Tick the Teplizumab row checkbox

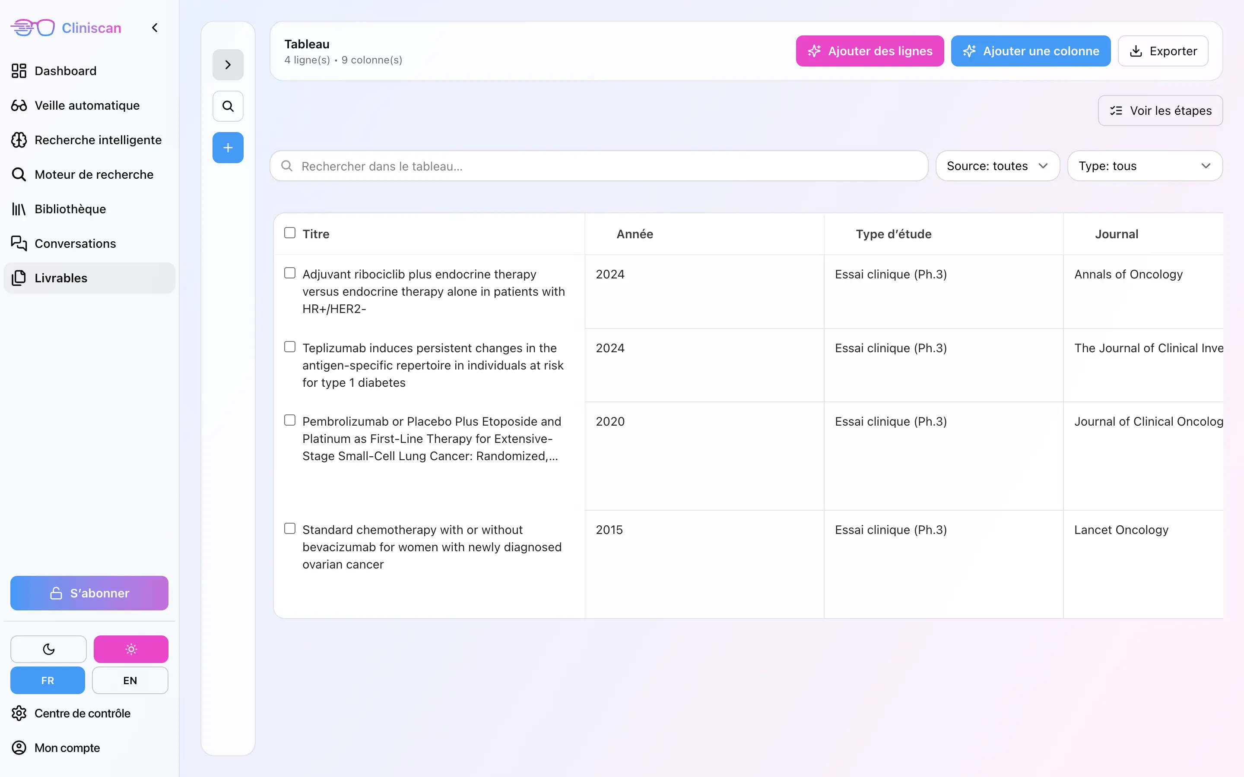(290, 347)
